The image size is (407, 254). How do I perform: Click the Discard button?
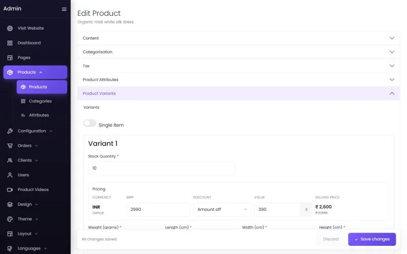(x=331, y=239)
